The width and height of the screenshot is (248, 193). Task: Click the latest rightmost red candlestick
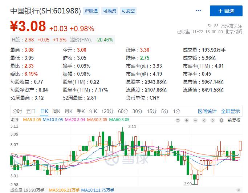point(240,146)
